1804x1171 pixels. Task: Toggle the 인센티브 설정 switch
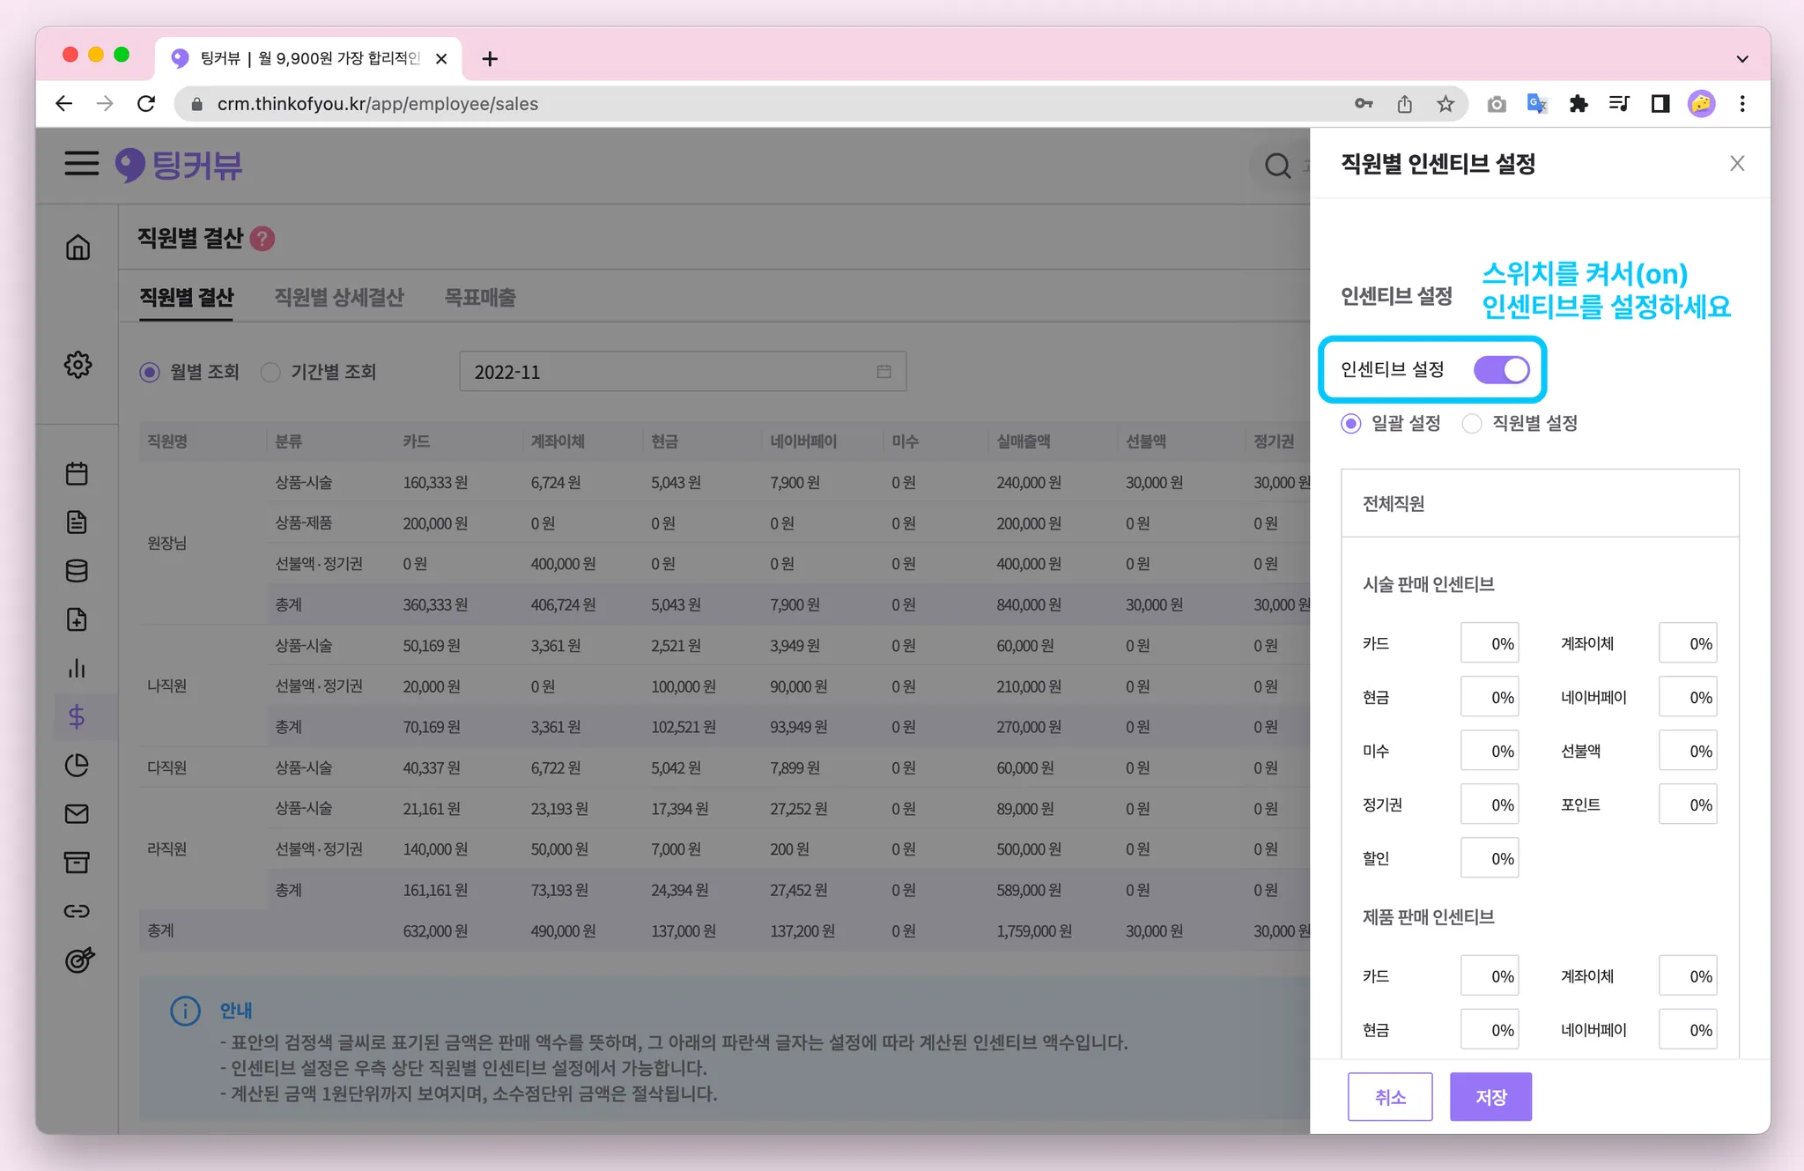tap(1501, 370)
